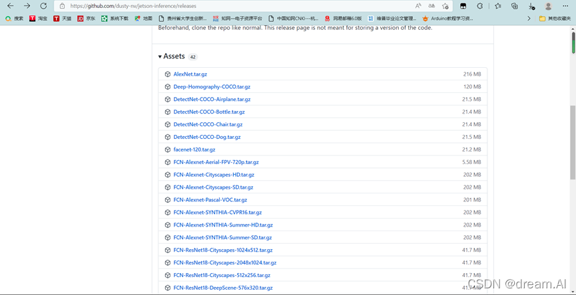
Task: Open the 淘宝 bookmark
Action: point(38,19)
